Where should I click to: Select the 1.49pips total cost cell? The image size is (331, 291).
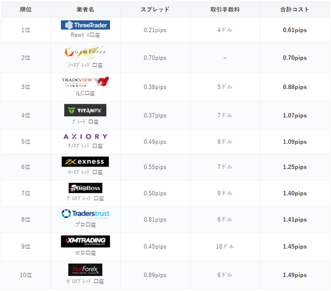coord(295,275)
